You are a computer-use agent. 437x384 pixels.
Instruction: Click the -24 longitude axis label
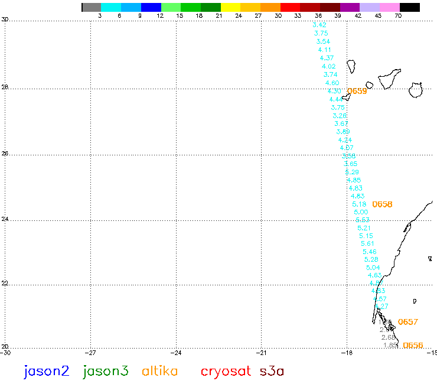(176, 353)
